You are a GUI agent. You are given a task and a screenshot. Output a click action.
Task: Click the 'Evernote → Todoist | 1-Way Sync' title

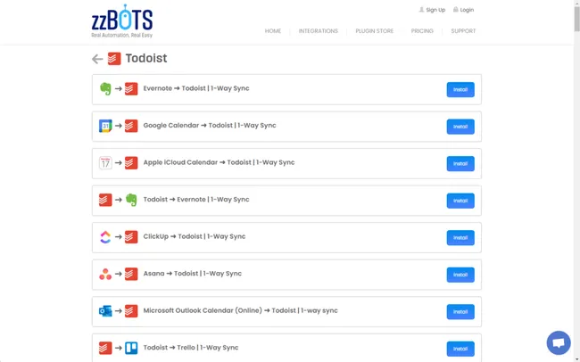[x=196, y=88]
